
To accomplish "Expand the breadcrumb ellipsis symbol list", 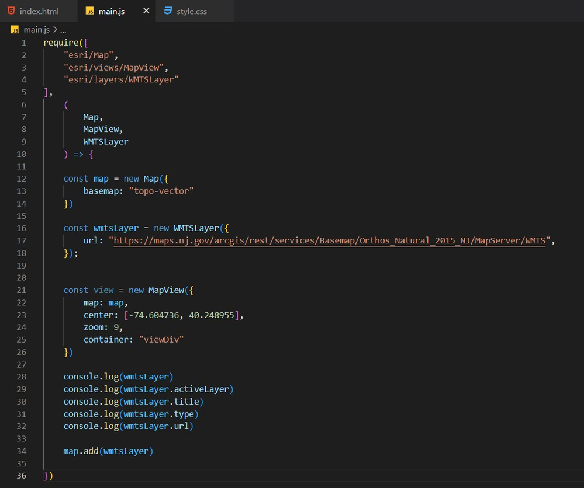I will pyautogui.click(x=63, y=29).
